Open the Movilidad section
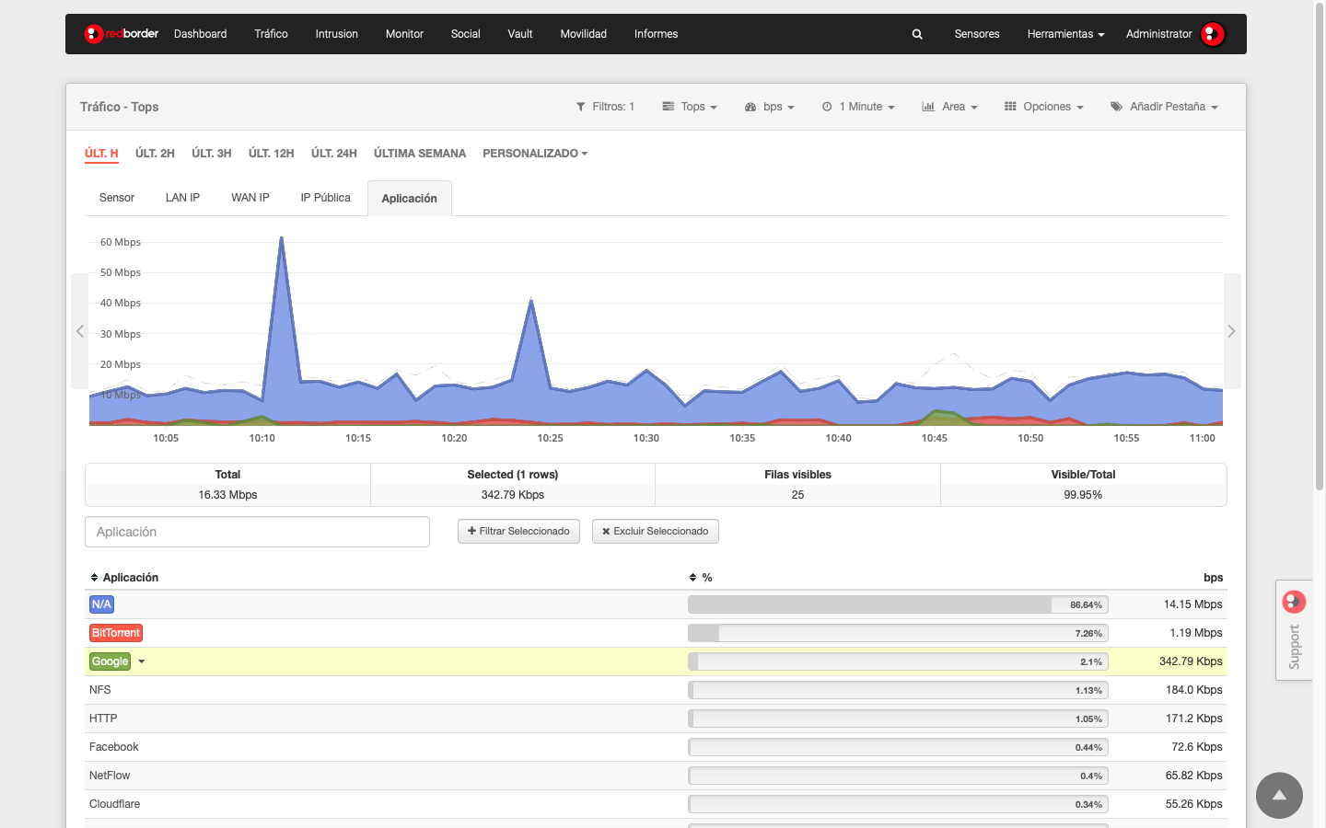The height and width of the screenshot is (828, 1326). pyautogui.click(x=583, y=34)
